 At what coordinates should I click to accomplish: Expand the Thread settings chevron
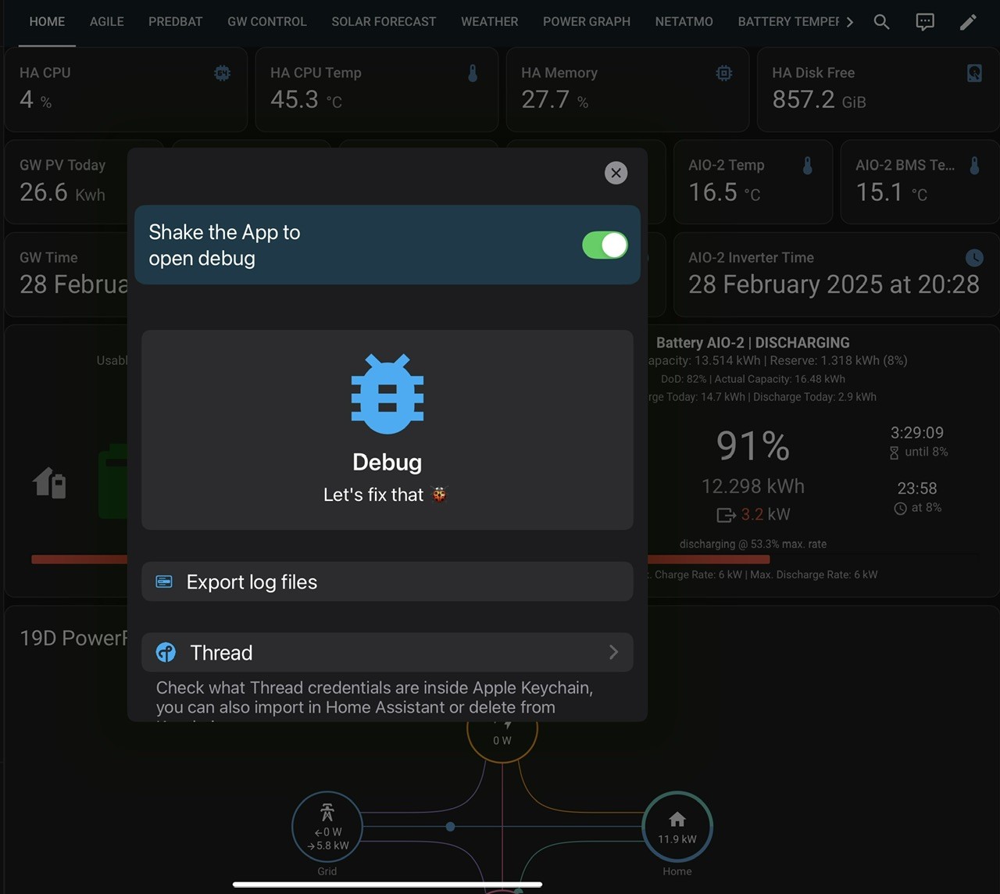pyautogui.click(x=613, y=652)
